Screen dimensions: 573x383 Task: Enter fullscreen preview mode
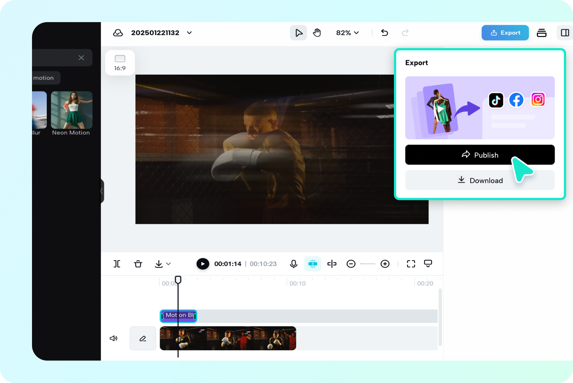coord(411,264)
